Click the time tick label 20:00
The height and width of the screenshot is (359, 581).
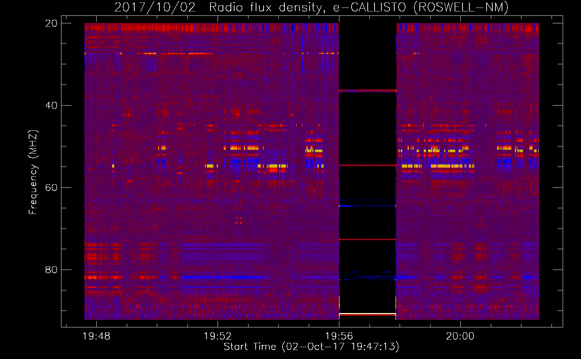460,336
